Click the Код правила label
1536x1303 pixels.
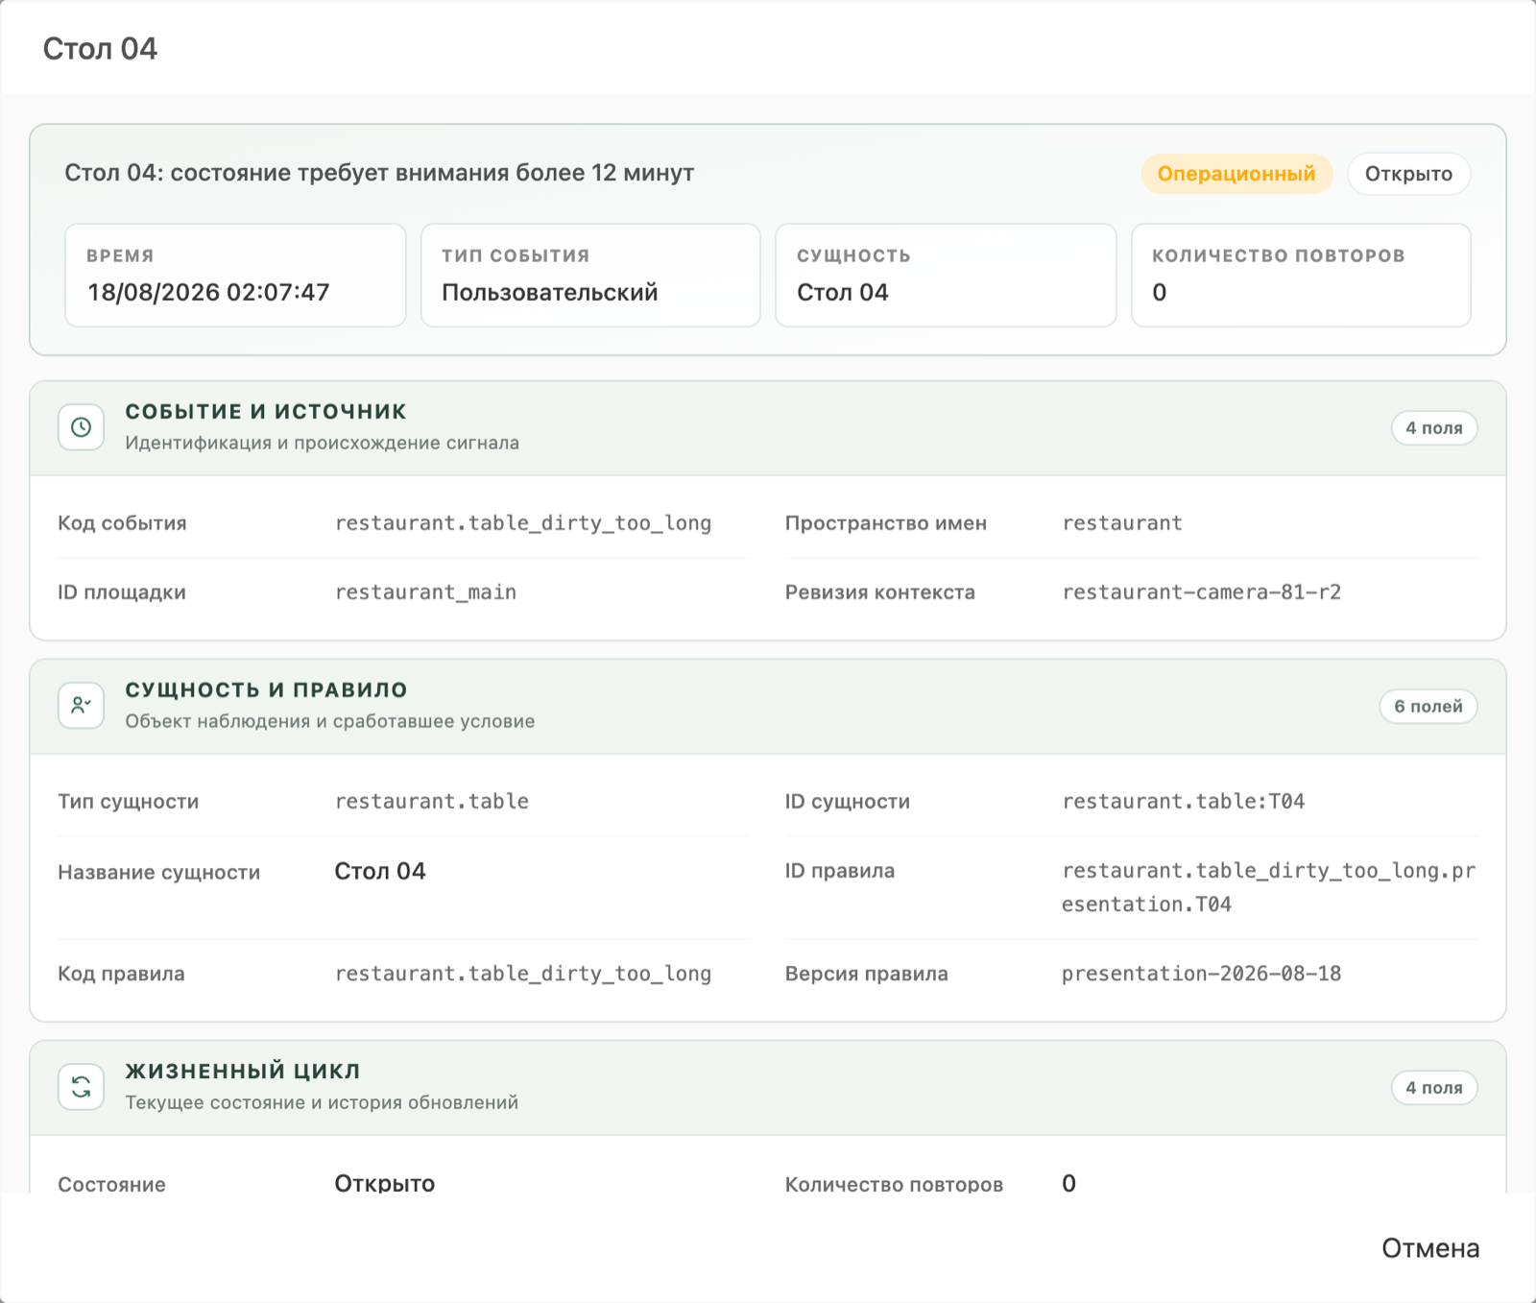pyautogui.click(x=121, y=974)
